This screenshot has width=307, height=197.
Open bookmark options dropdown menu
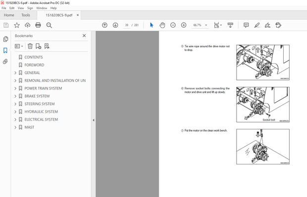tap(19, 46)
